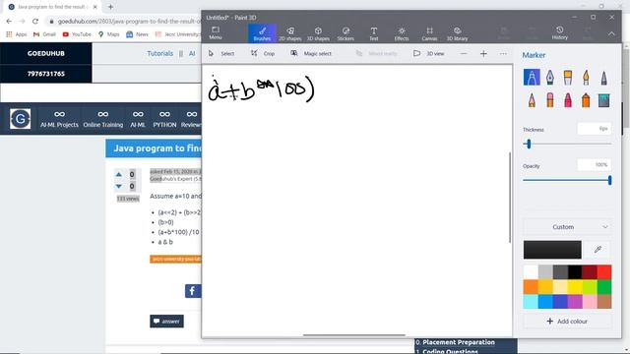The image size is (630, 354).
Task: Pick the pink colour swatch
Action: [x=590, y=302]
